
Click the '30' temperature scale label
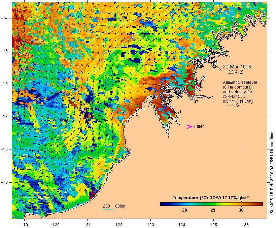(x=241, y=210)
